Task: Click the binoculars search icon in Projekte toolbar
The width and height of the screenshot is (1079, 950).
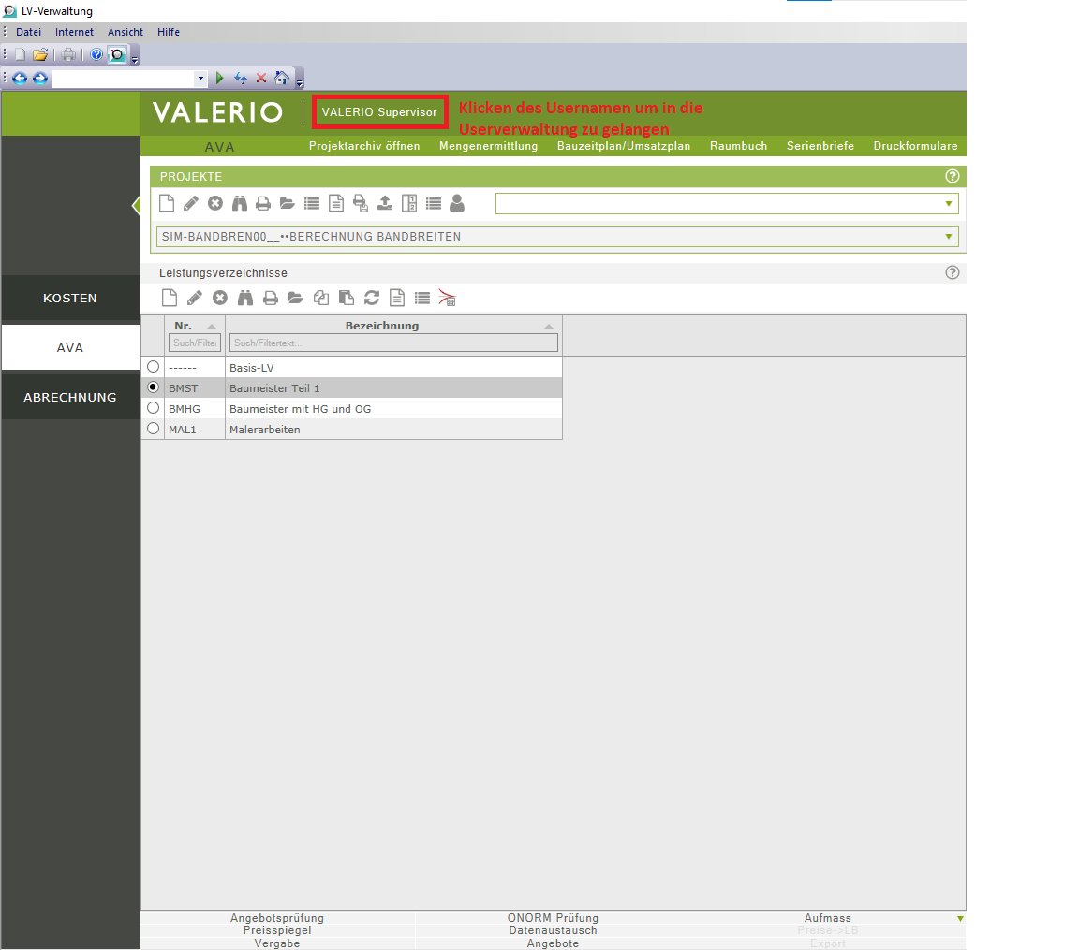Action: (x=240, y=203)
